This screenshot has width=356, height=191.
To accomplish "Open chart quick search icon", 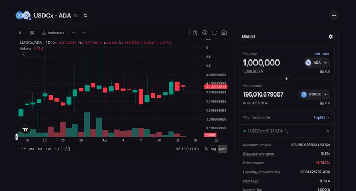I will coord(195,33).
